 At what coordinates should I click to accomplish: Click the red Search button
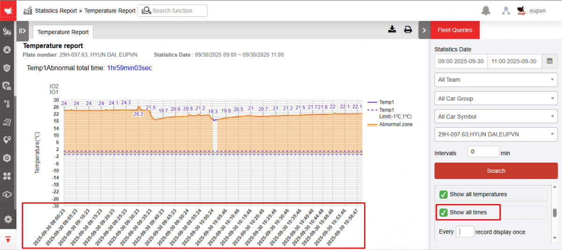click(496, 171)
